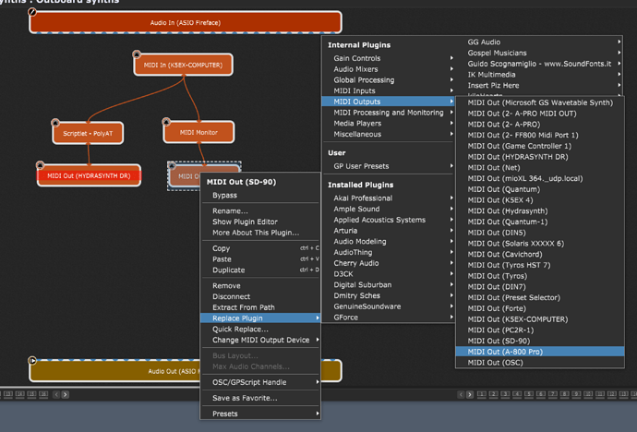Click the corner icon on MIDI Monitor block
The height and width of the screenshot is (432, 637).
click(166, 122)
